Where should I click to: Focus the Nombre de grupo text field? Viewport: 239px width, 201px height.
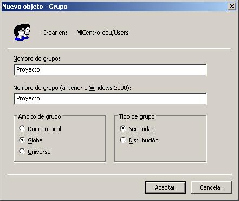110,70
